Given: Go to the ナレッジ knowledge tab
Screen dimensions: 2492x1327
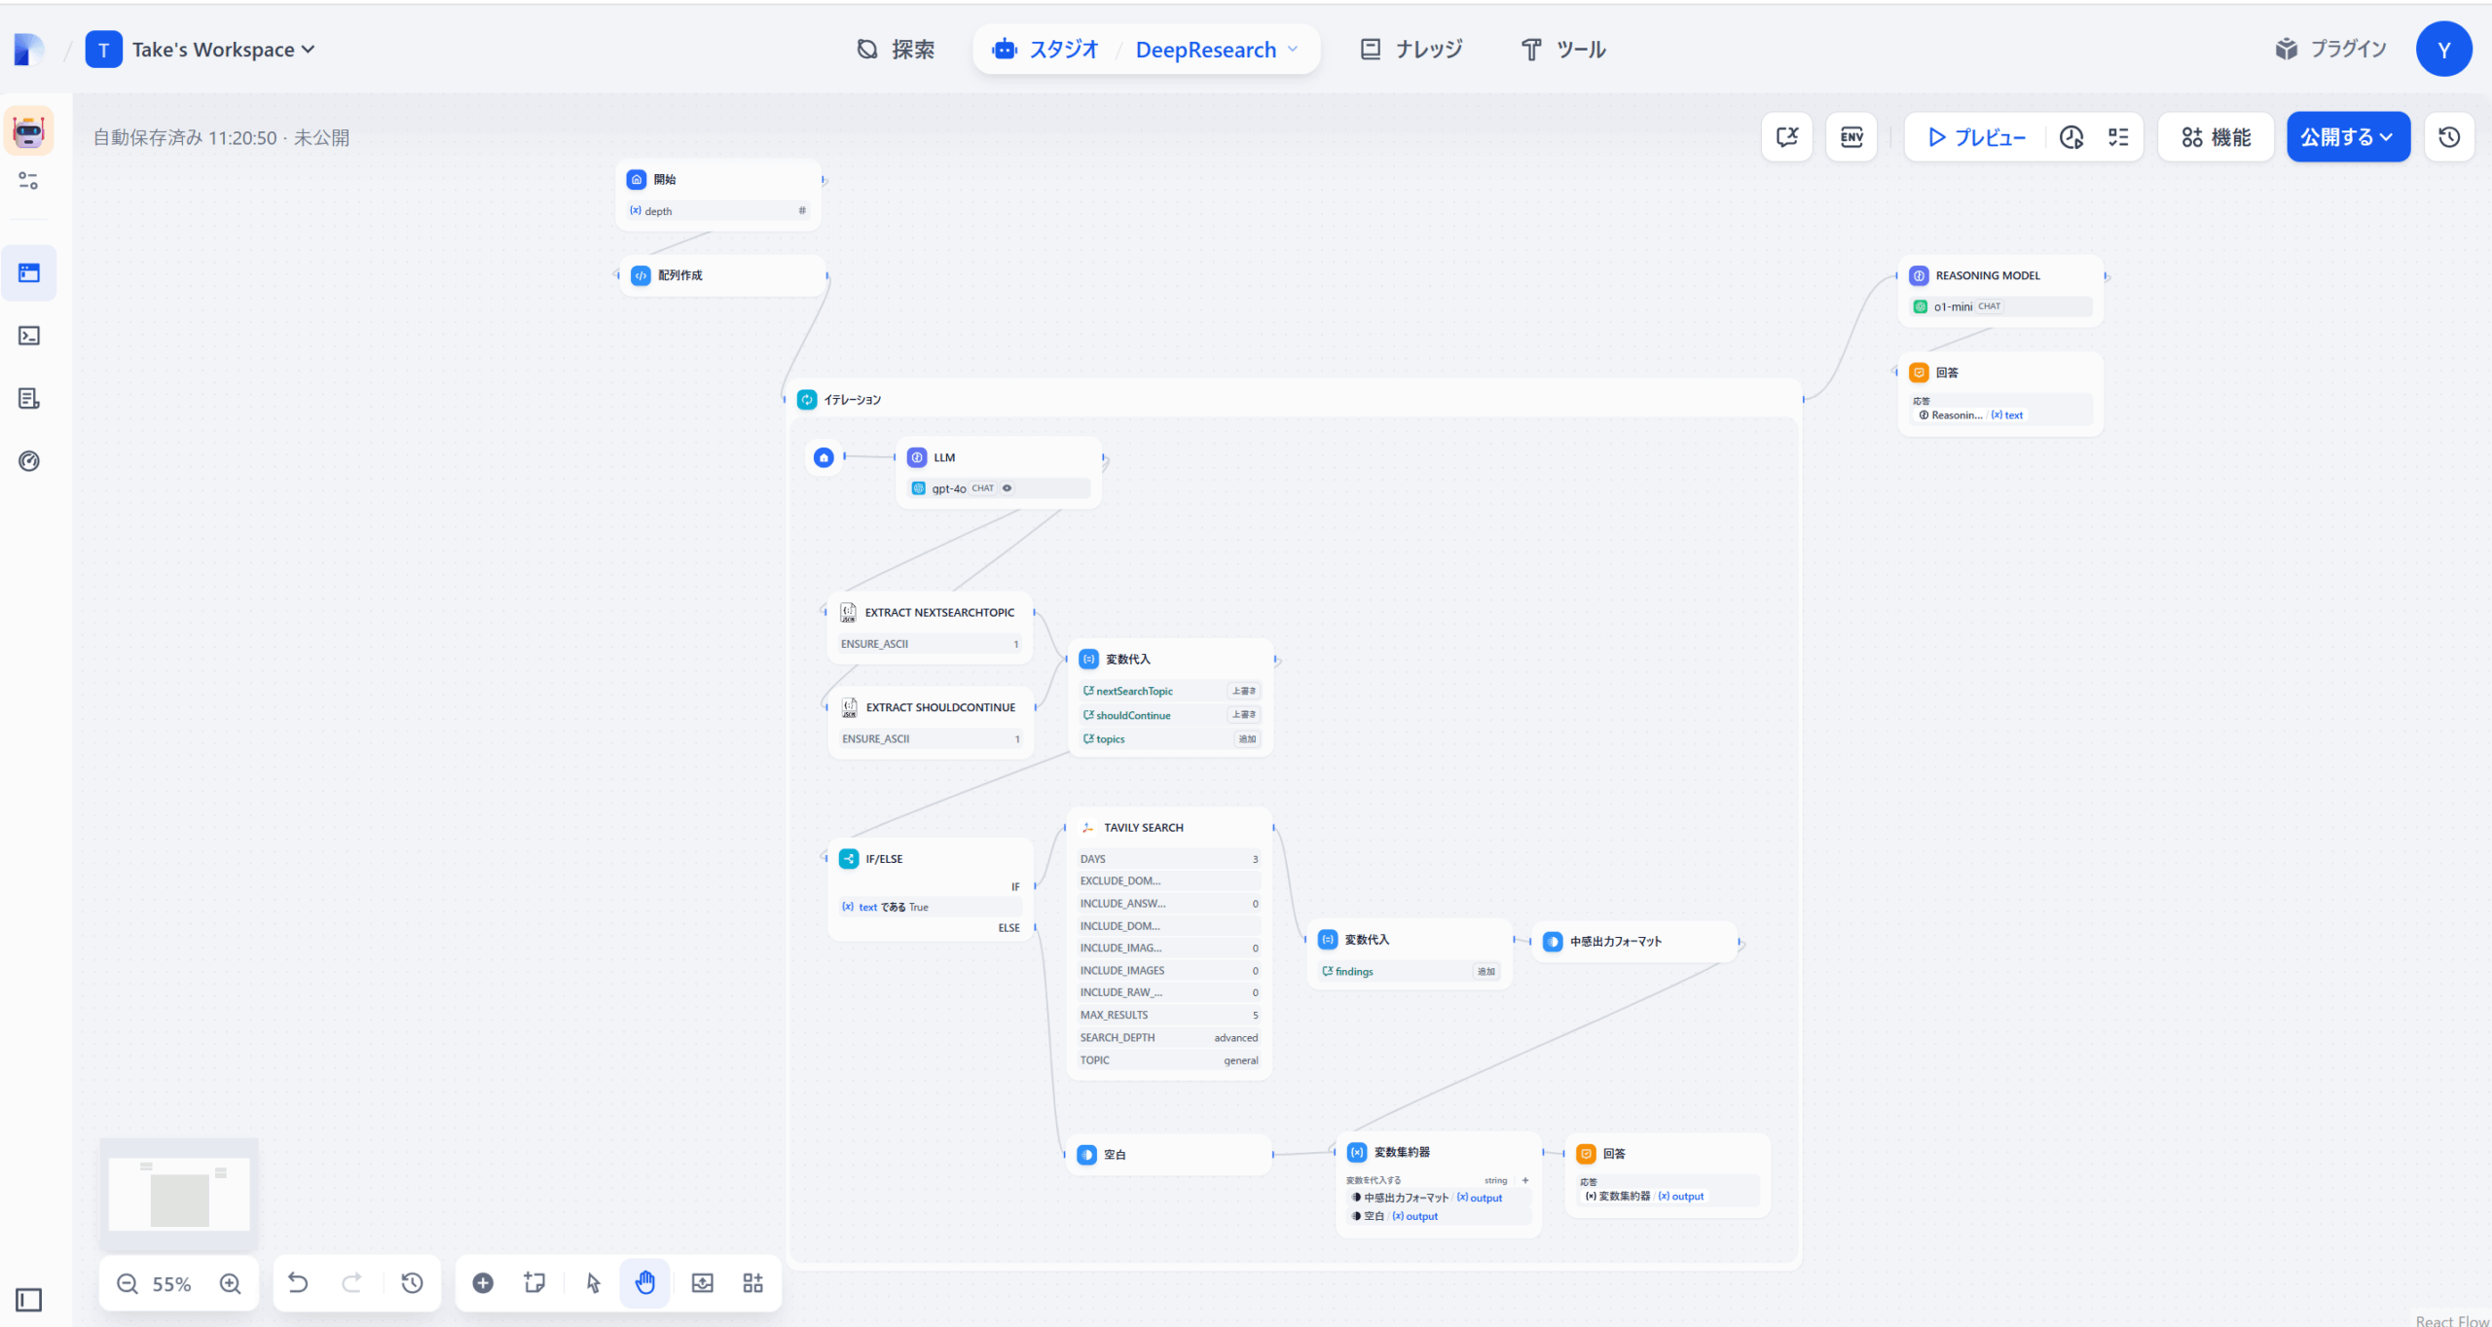Looking at the screenshot, I should pos(1411,50).
